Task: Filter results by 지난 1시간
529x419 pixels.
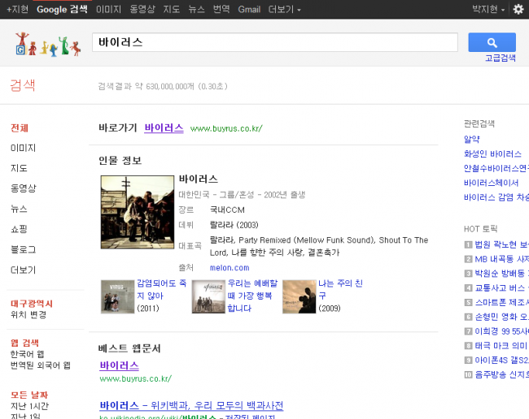Action: click(x=29, y=406)
